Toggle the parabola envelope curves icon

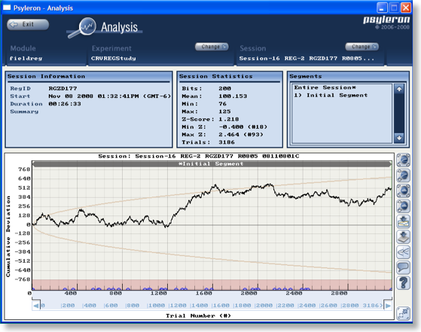[403, 252]
